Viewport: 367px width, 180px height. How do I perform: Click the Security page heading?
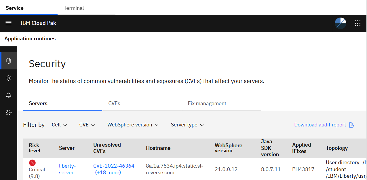coord(47,64)
